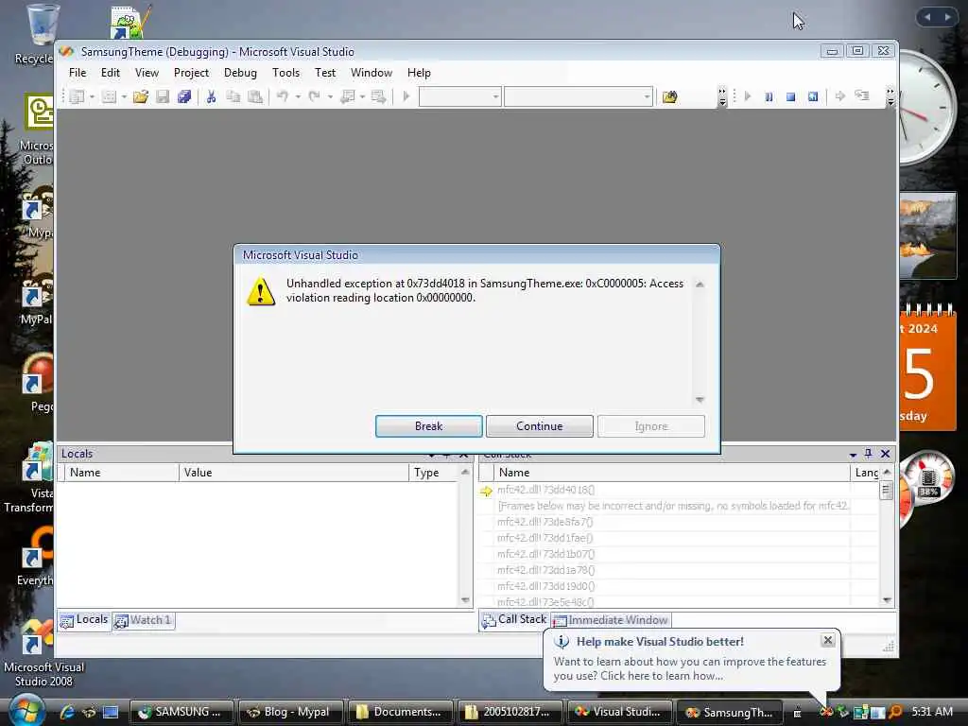Switch to the Locals tab

click(x=84, y=620)
